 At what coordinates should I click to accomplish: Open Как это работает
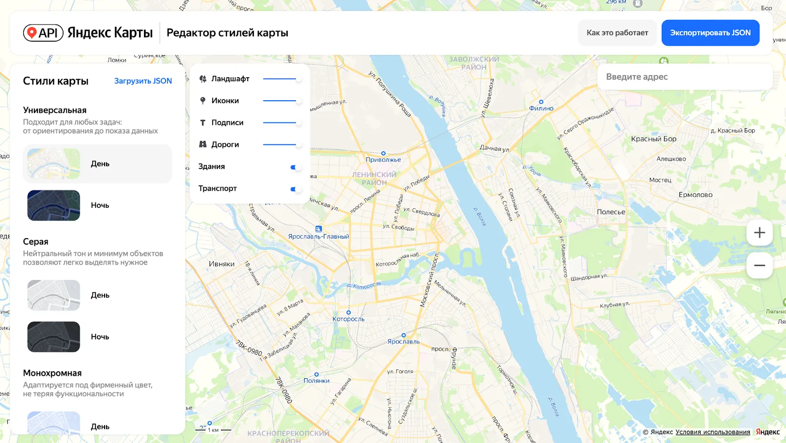point(617,33)
